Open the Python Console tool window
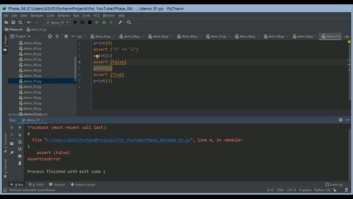The image size is (353, 199). coord(83,185)
